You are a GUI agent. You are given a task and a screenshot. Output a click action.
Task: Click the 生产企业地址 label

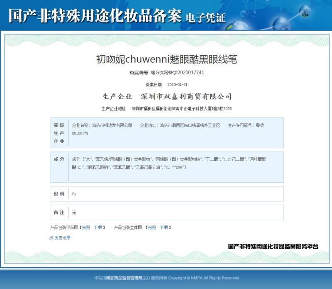[114, 109]
